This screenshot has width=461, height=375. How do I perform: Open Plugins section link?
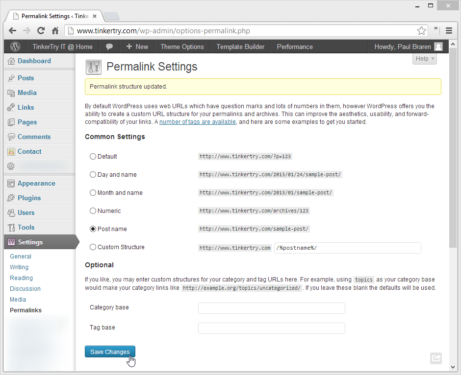tap(29, 198)
